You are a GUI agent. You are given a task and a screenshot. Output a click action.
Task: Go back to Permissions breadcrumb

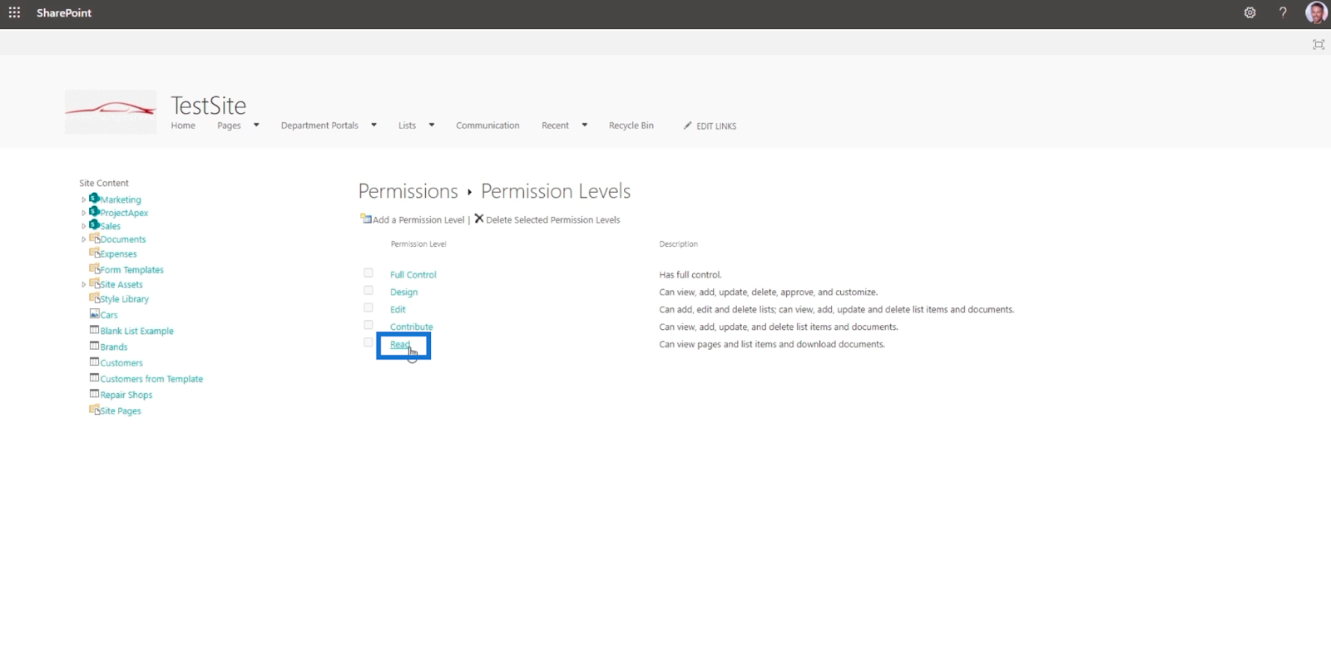(x=408, y=191)
